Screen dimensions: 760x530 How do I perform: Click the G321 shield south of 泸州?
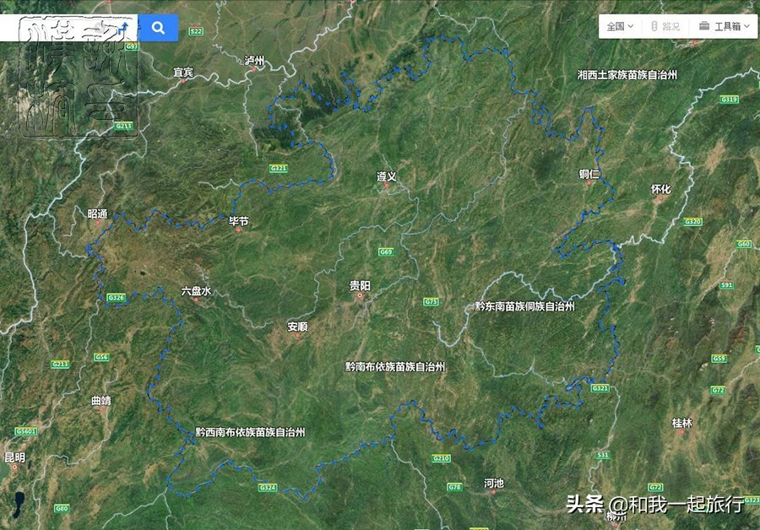coord(279,168)
